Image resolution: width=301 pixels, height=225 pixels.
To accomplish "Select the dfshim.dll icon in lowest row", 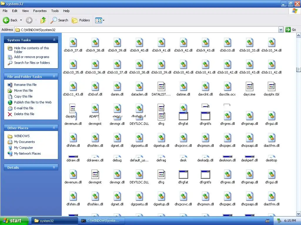I will pyautogui.click(x=73, y=196).
